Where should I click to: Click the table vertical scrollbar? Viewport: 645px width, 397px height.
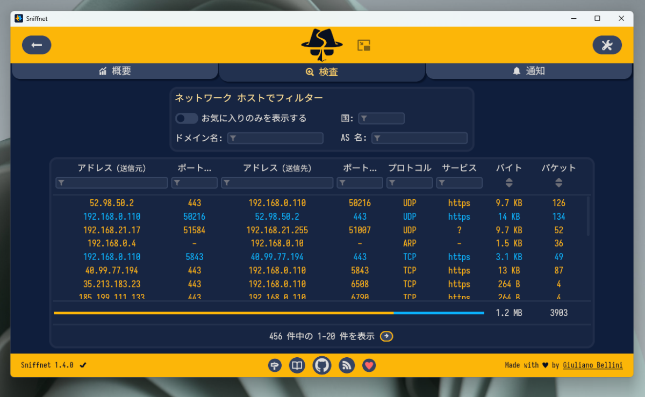588,215
